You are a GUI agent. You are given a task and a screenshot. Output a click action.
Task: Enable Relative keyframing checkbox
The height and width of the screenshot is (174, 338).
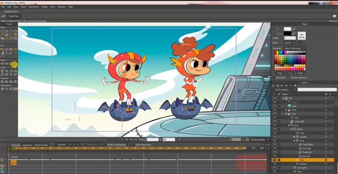[x=105, y=145]
